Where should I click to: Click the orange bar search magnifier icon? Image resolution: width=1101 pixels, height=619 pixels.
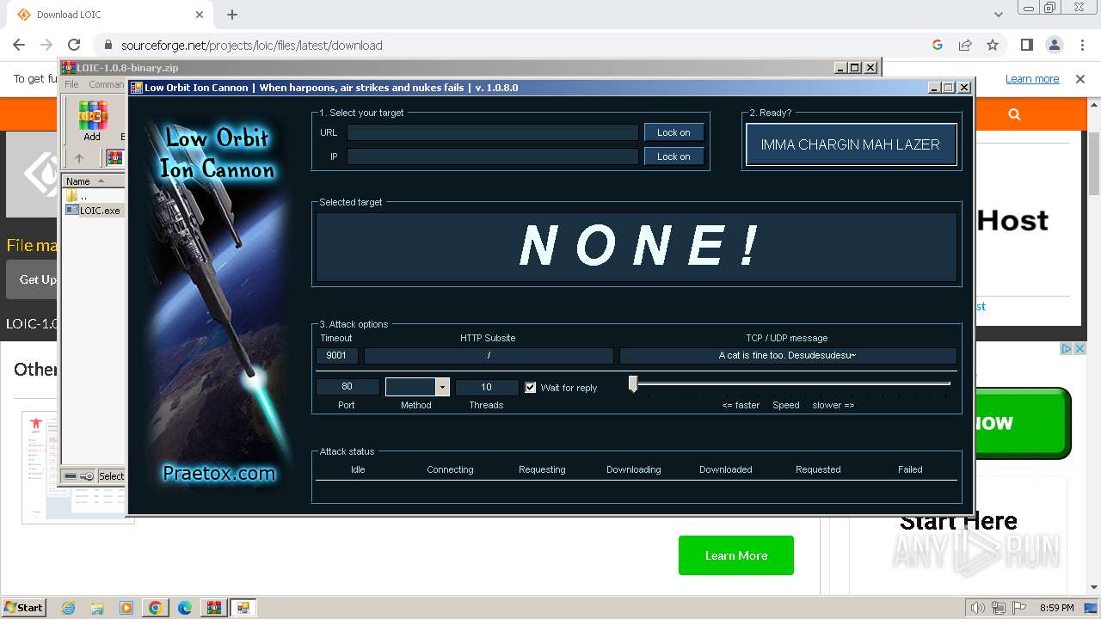[1014, 113]
